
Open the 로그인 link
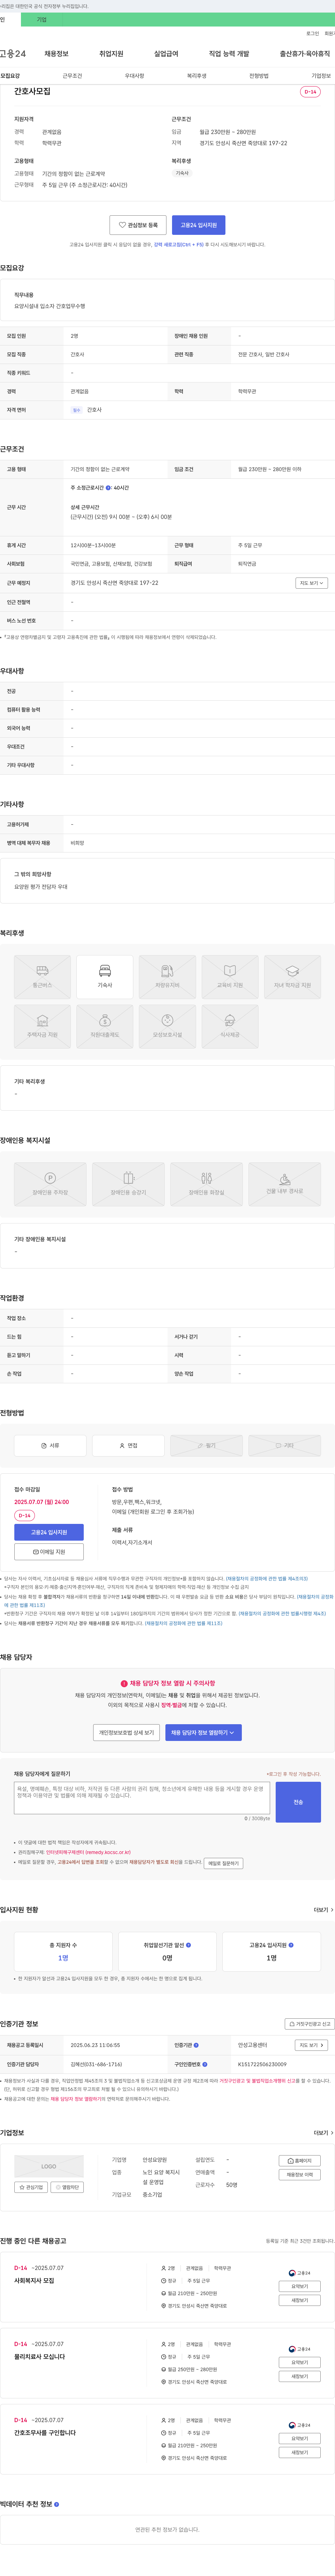313,33
